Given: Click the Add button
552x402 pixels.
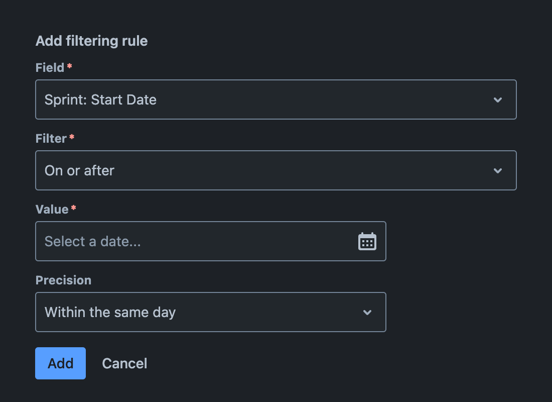Looking at the screenshot, I should point(60,363).
